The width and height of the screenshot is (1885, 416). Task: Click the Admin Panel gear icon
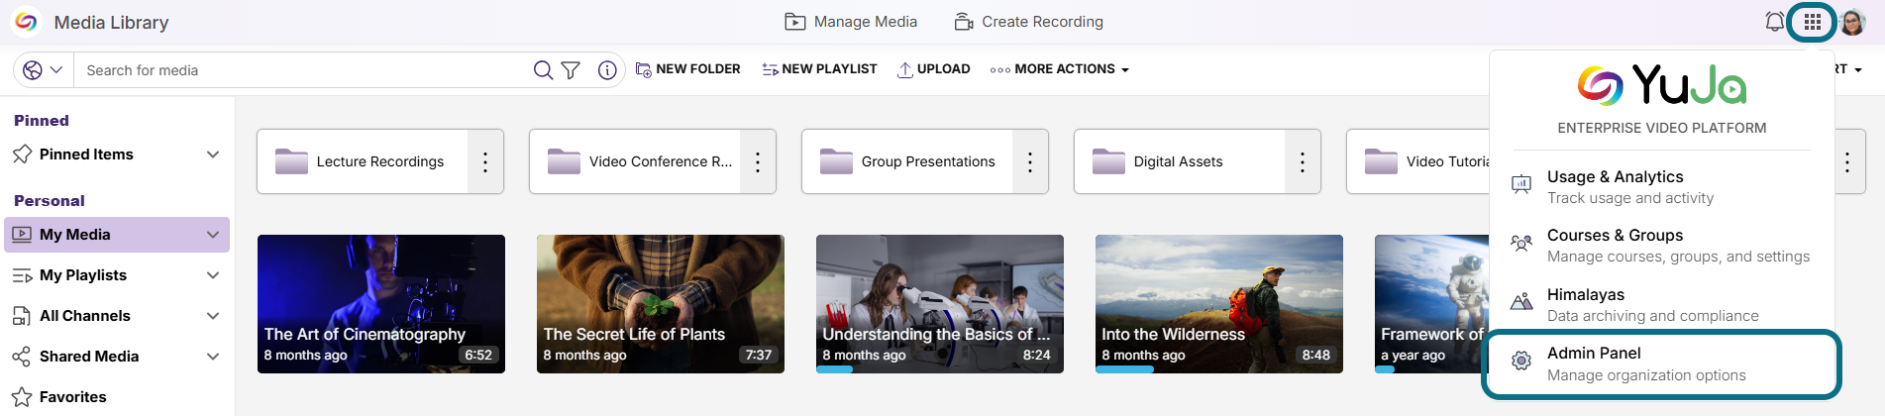(1521, 362)
